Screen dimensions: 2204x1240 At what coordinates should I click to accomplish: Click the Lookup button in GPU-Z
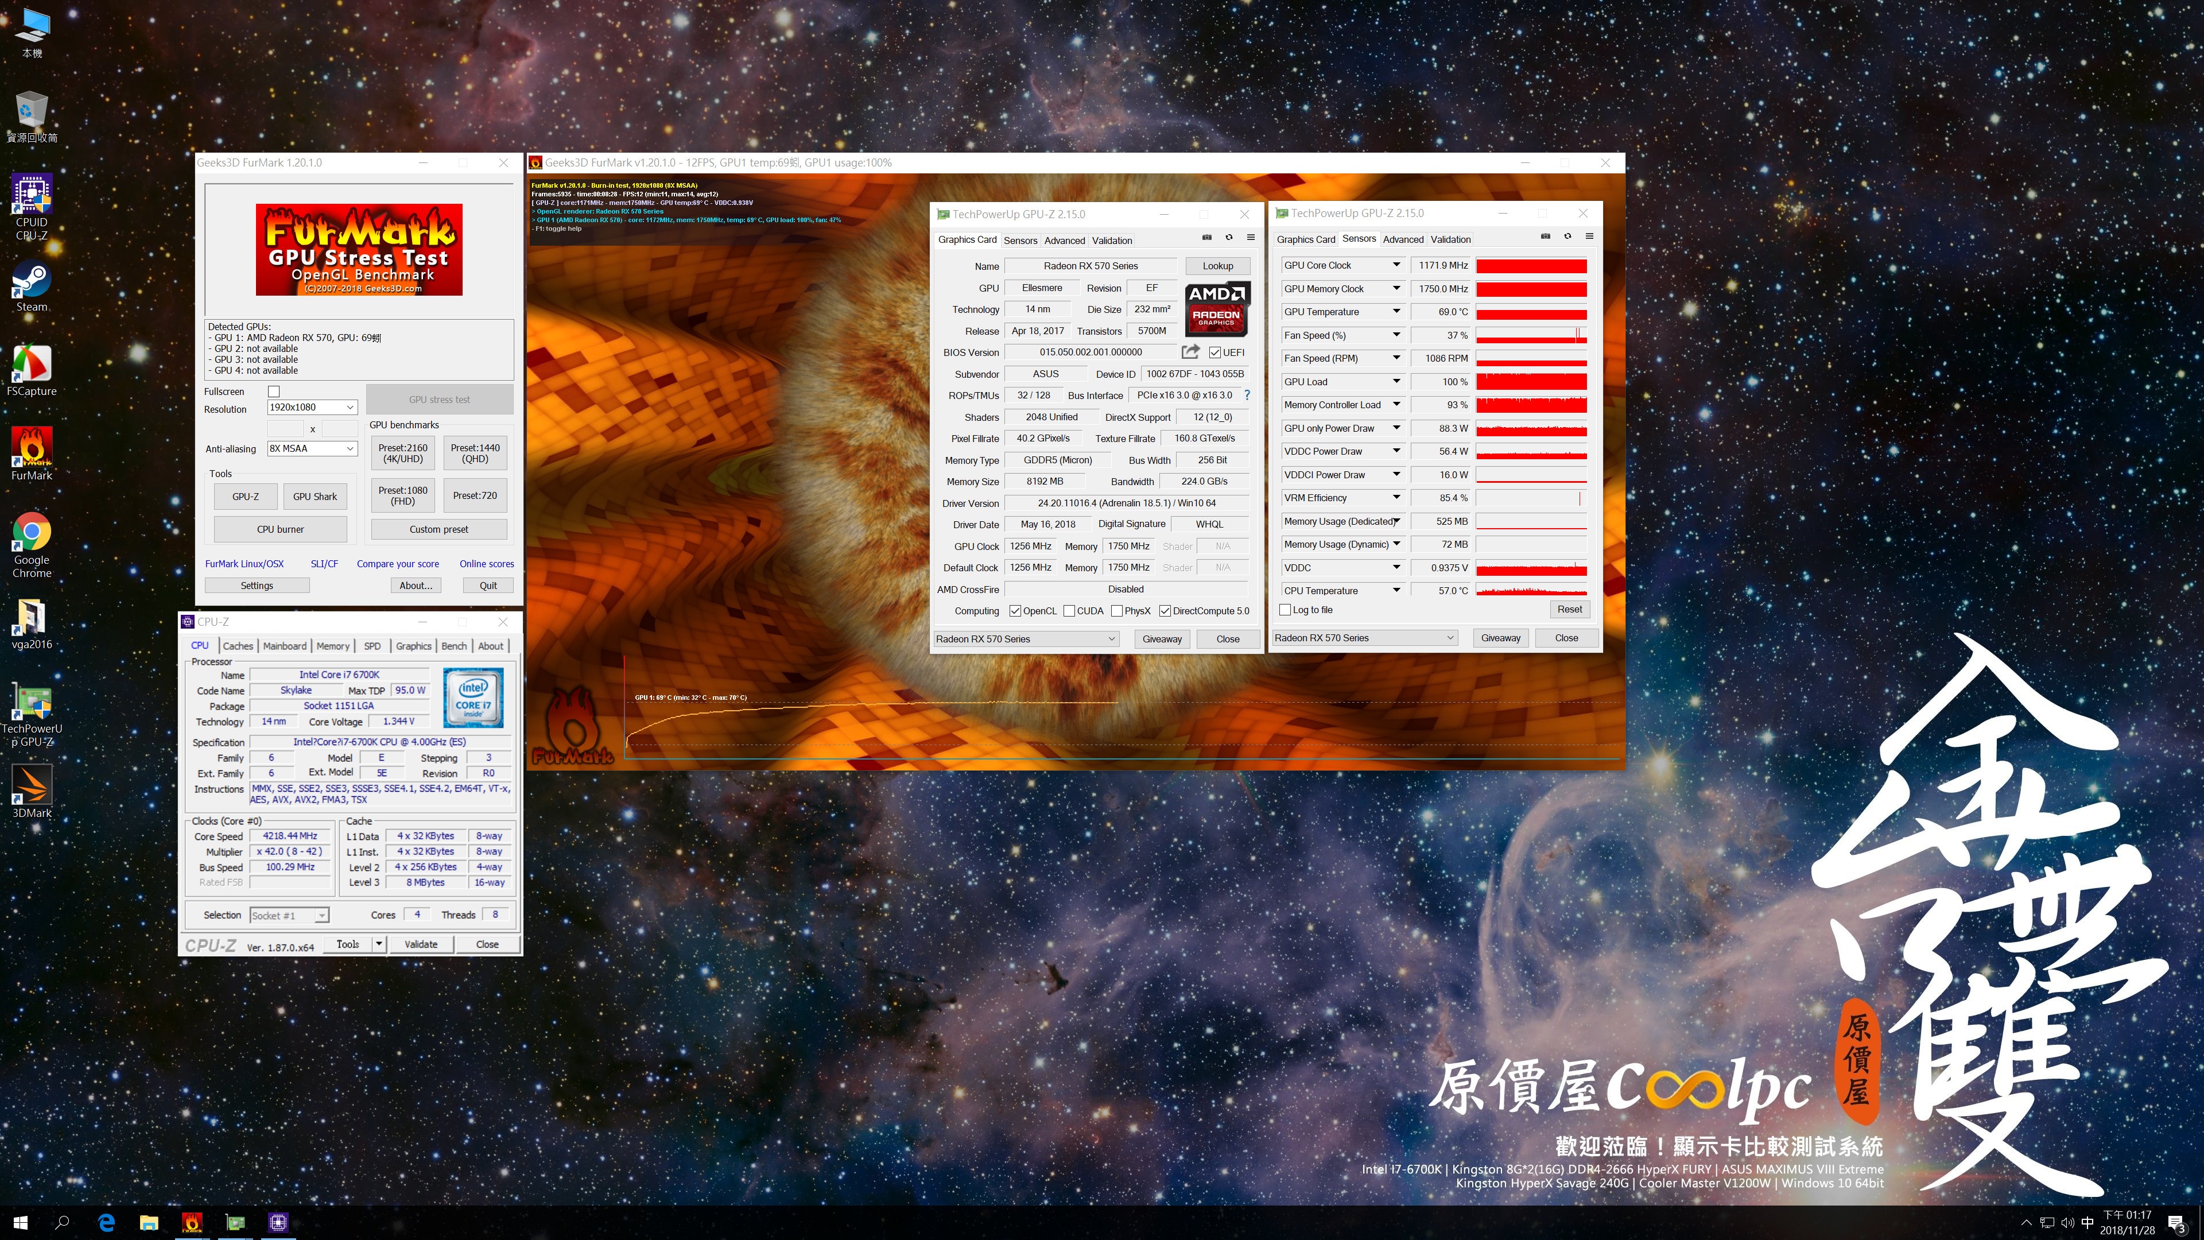click(x=1217, y=266)
